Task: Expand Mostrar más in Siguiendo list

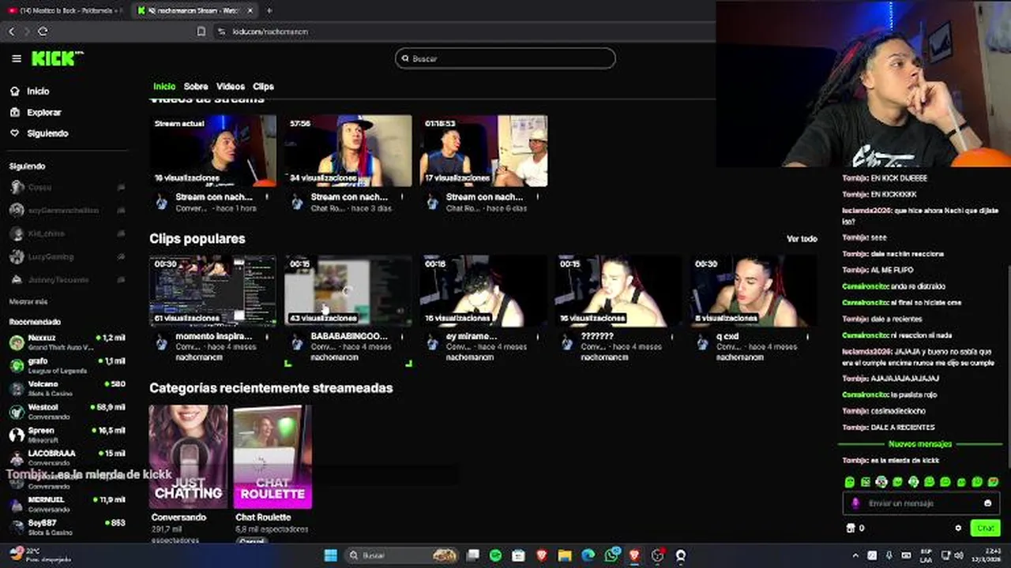Action: coord(28,302)
